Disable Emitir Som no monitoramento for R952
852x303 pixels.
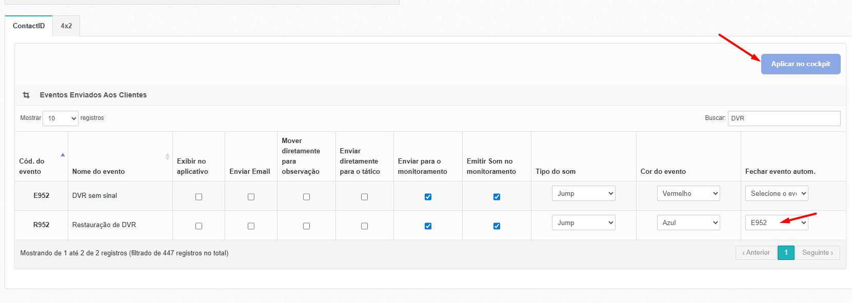(497, 226)
